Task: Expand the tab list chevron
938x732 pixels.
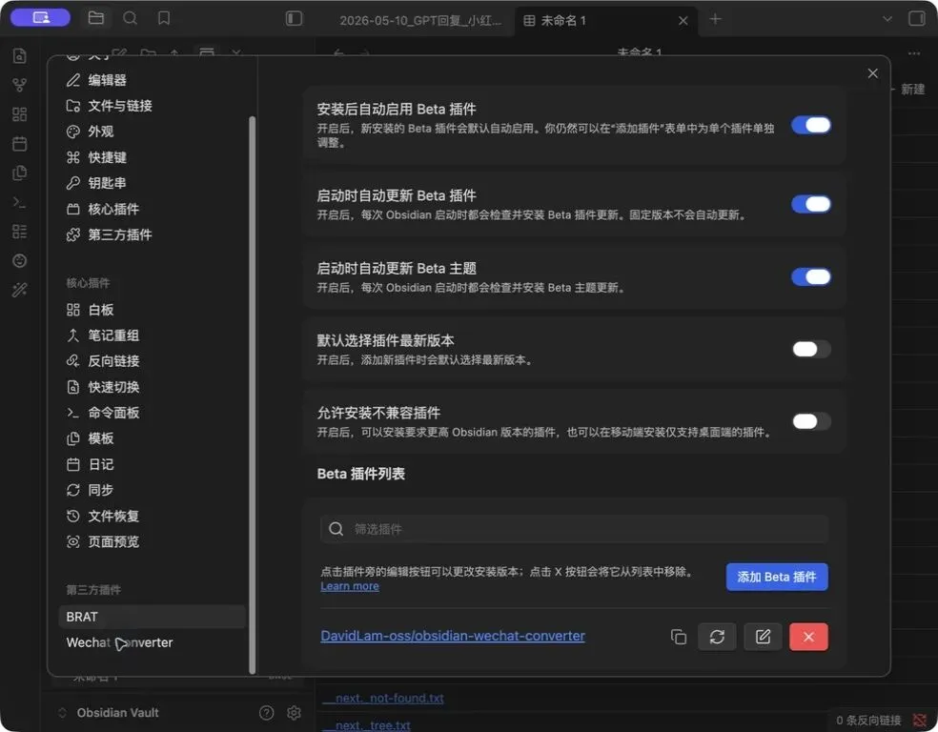Action: 887,19
